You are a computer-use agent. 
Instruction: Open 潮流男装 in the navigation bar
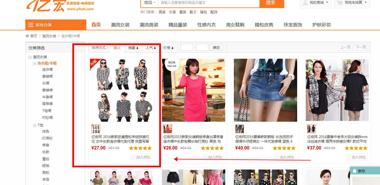[149, 25]
